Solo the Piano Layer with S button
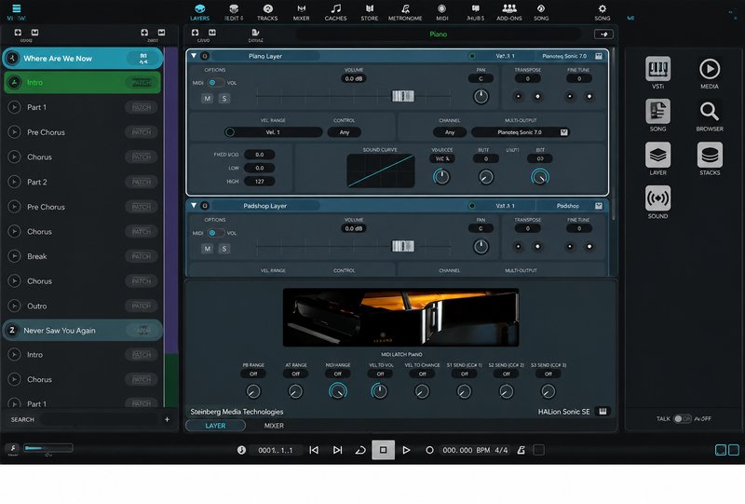This screenshot has width=745, height=504. (x=224, y=99)
